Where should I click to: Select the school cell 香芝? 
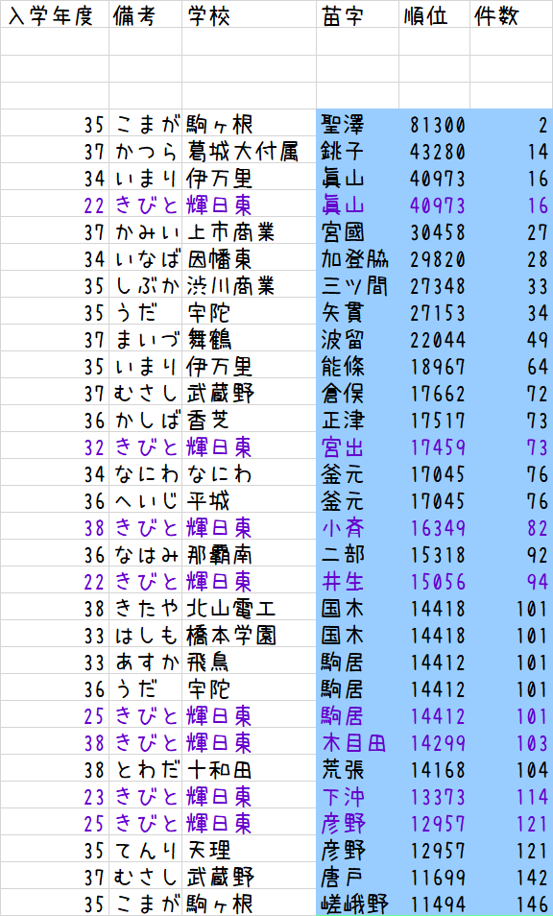pyautogui.click(x=250, y=419)
